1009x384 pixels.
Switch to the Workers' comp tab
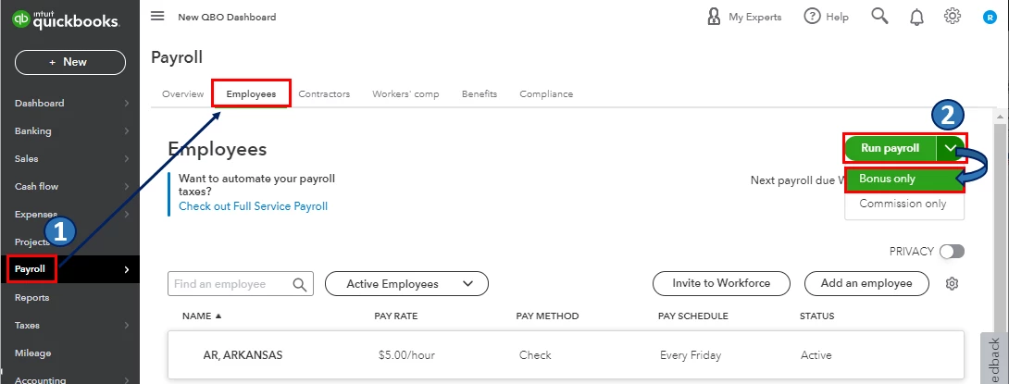pyautogui.click(x=405, y=93)
